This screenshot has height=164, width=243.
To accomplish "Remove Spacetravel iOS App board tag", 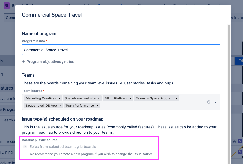I will click(60, 106).
